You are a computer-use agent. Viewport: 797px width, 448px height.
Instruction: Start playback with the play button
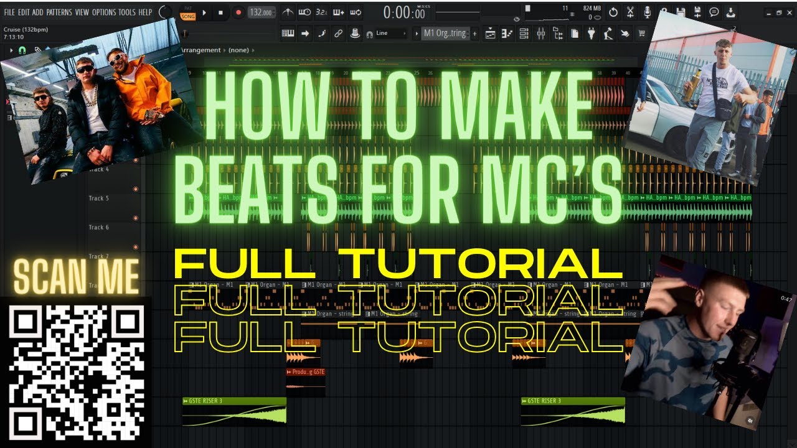click(205, 12)
